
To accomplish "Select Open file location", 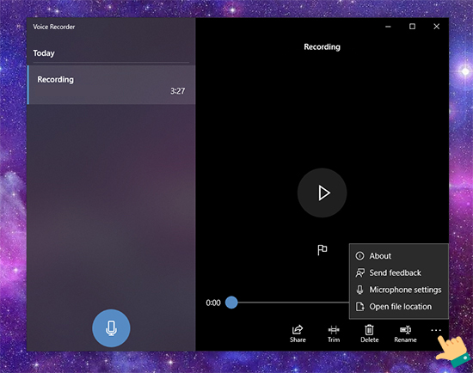I will coord(399,307).
